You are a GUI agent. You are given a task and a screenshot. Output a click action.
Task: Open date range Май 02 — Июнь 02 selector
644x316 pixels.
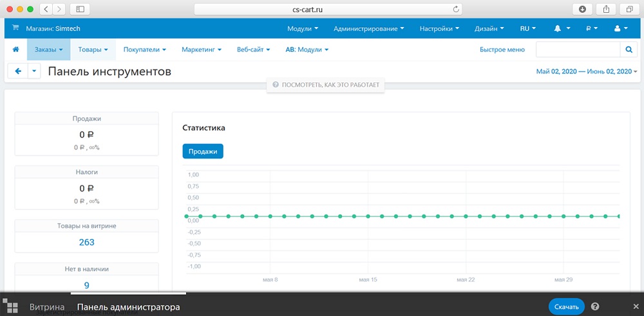tap(587, 71)
